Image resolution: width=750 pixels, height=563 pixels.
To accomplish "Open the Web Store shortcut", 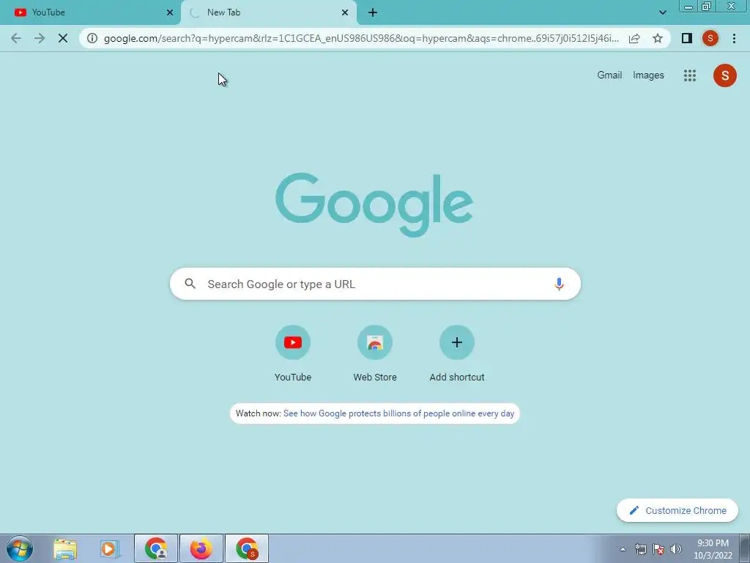I will click(x=375, y=353).
